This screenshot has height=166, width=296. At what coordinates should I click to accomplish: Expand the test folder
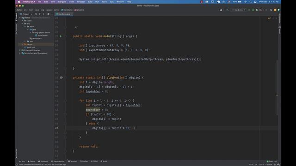pos(25,41)
